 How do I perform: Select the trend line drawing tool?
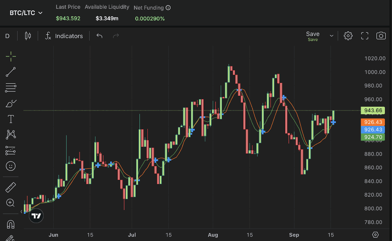click(11, 72)
